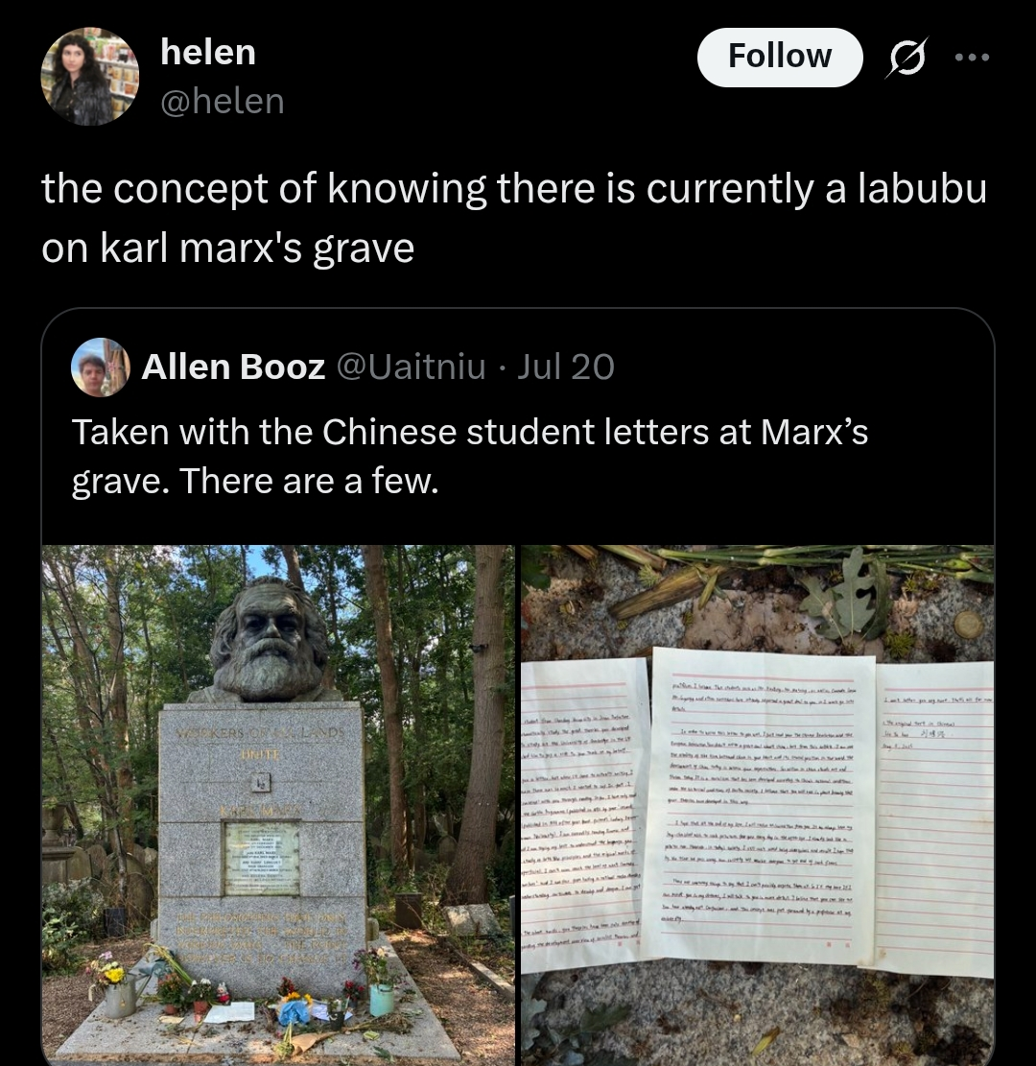Viewport: 1036px width, 1066px height.
Task: Visit the @Uaitniu handle
Action: (412, 367)
